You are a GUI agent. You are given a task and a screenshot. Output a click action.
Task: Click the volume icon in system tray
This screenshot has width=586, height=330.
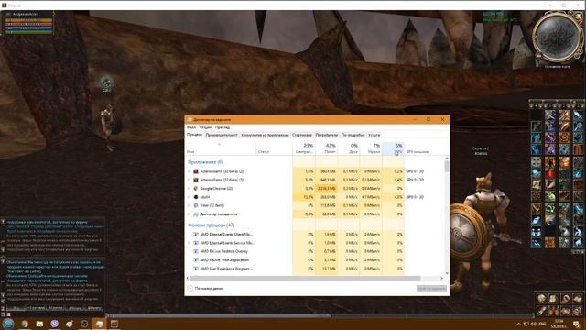[x=534, y=324]
